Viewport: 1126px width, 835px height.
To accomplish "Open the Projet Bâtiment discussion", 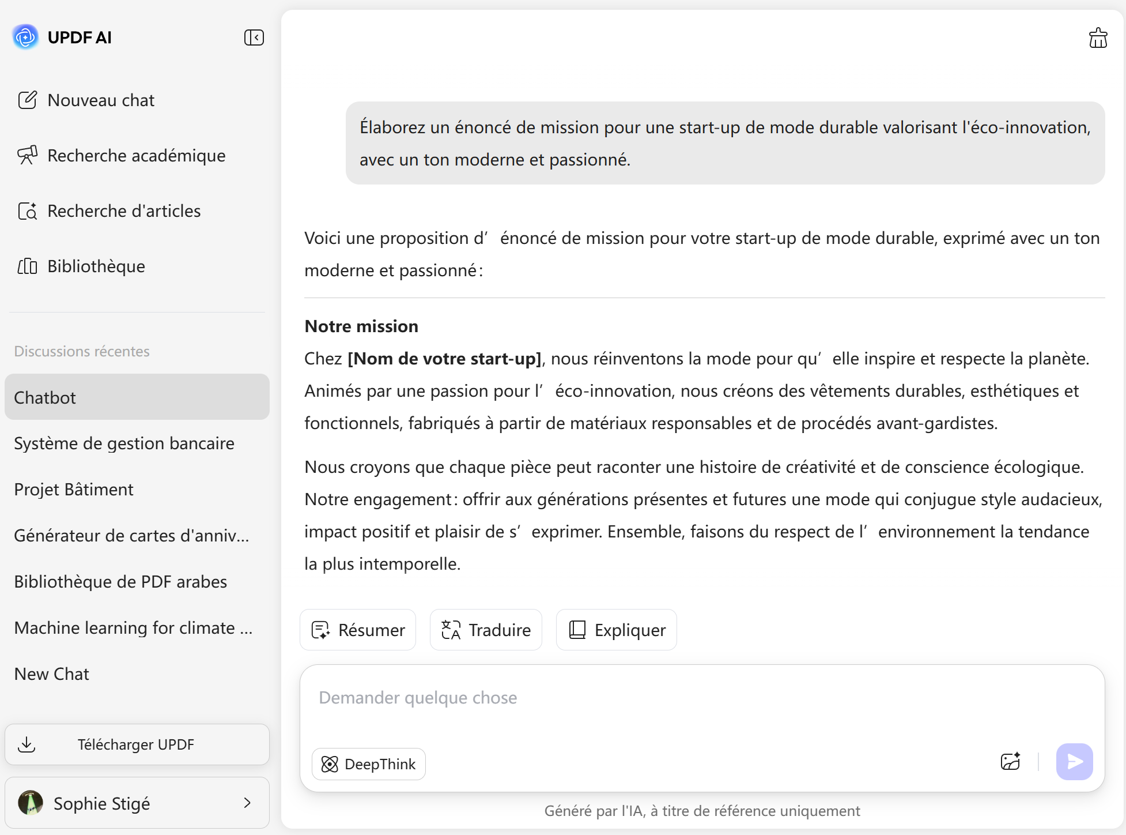I will coord(74,490).
